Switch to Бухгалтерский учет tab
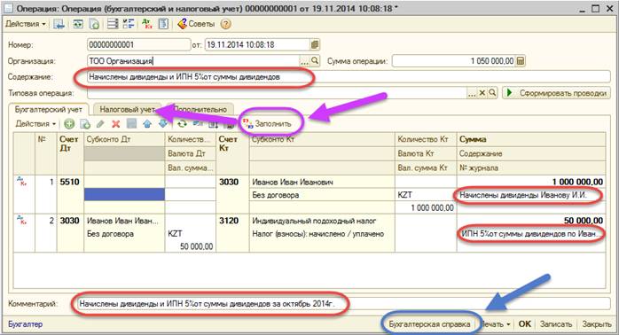619x335 pixels. (49, 109)
